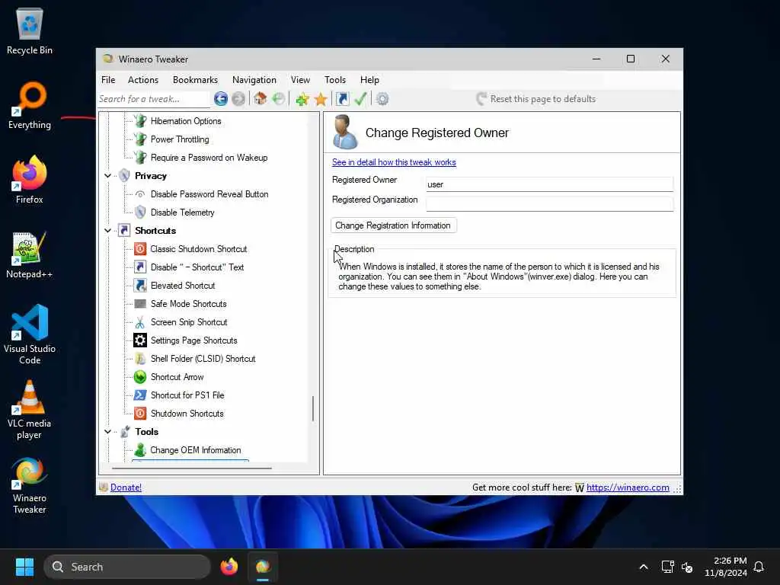
Task: Open the Bookmarks menu
Action: tap(195, 79)
